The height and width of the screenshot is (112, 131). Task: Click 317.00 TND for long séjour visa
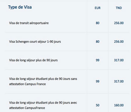click(119, 60)
